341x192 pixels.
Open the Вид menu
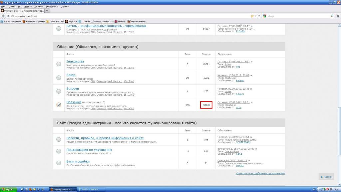click(20, 7)
